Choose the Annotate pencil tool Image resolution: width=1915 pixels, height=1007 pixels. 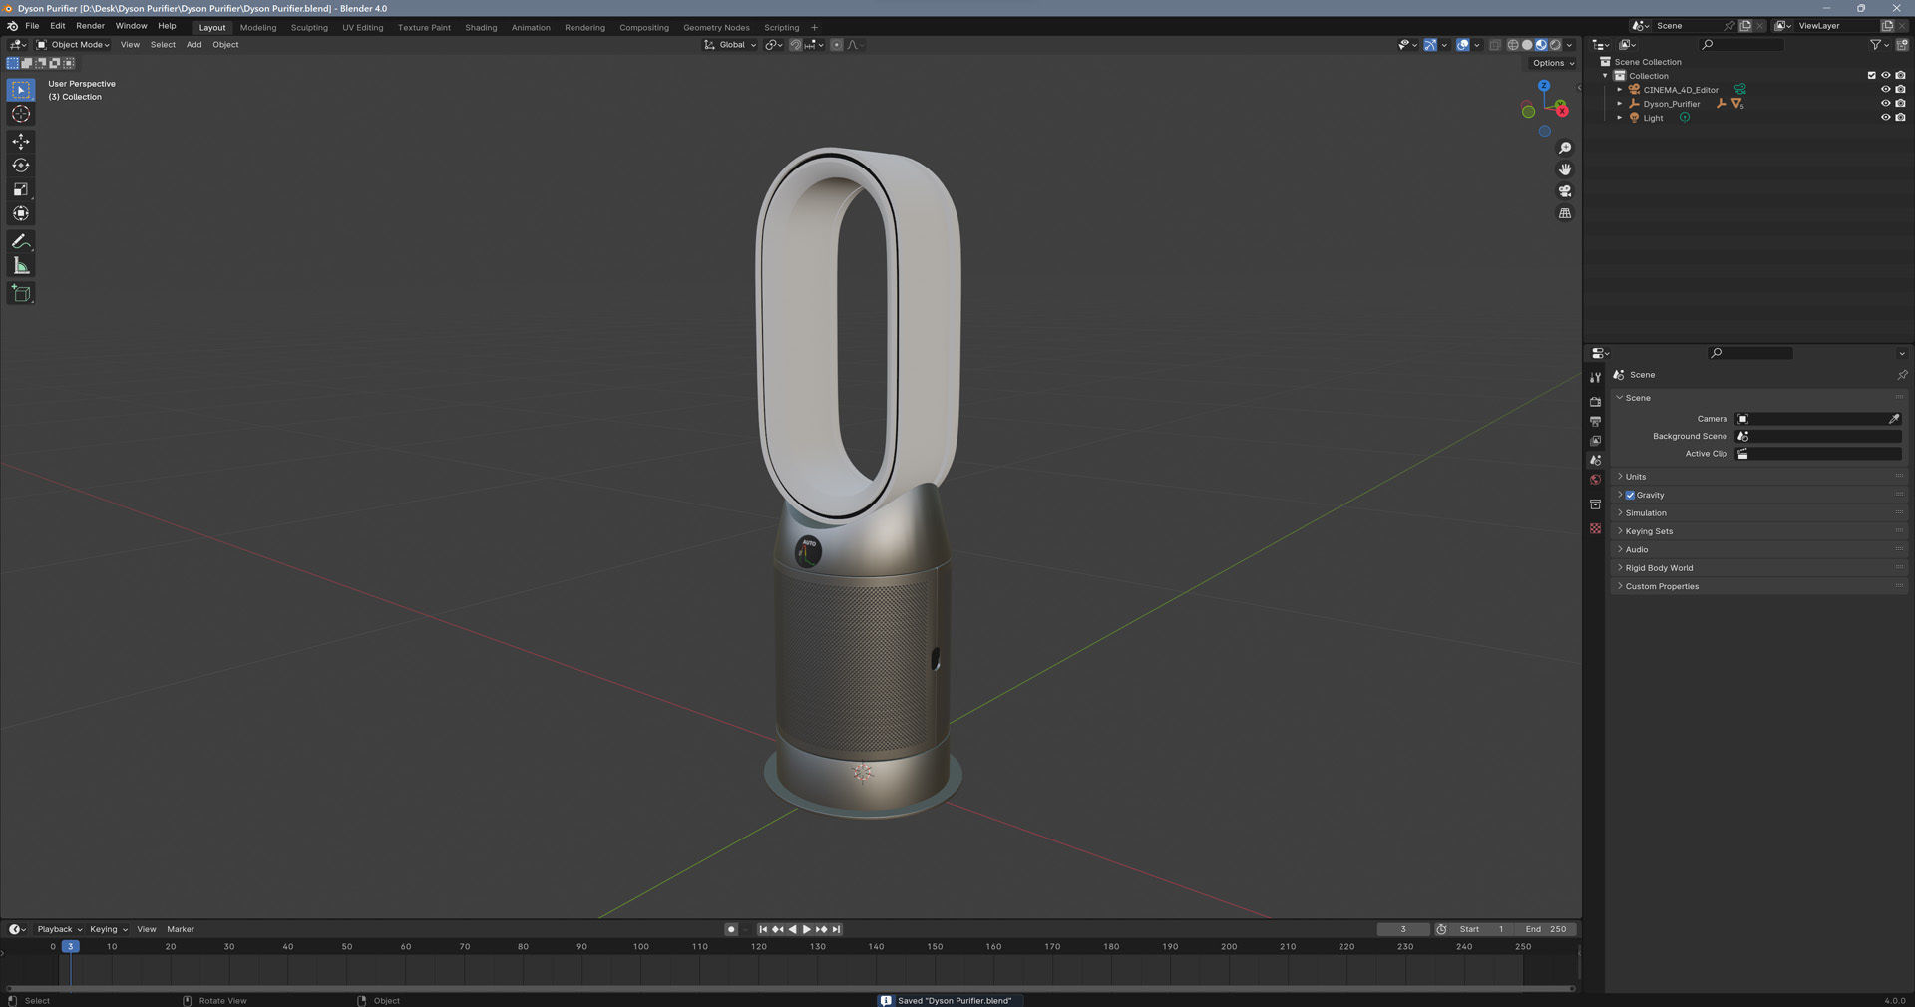coord(21,241)
